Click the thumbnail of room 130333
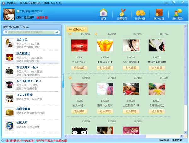 [x=131, y=45]
